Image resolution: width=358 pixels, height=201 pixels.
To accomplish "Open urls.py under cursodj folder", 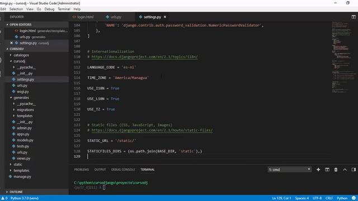I will point(22,85).
